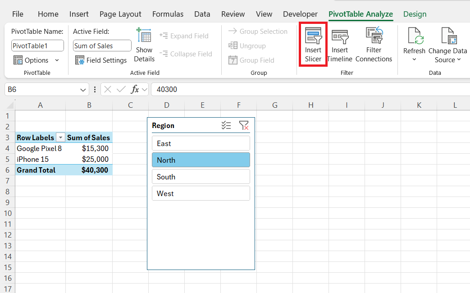The image size is (470, 293).
Task: Select column header A
Action: pos(40,105)
